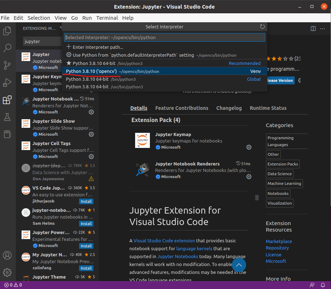This screenshot has width=331, height=289.
Task: Click warning icon on deprecated Jupyter extension
Action: (91, 179)
